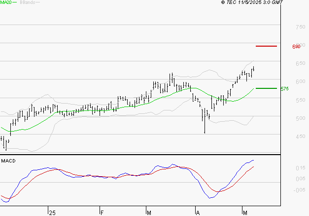Click the BBands legend label
The image size is (309, 216).
(x=27, y=3)
